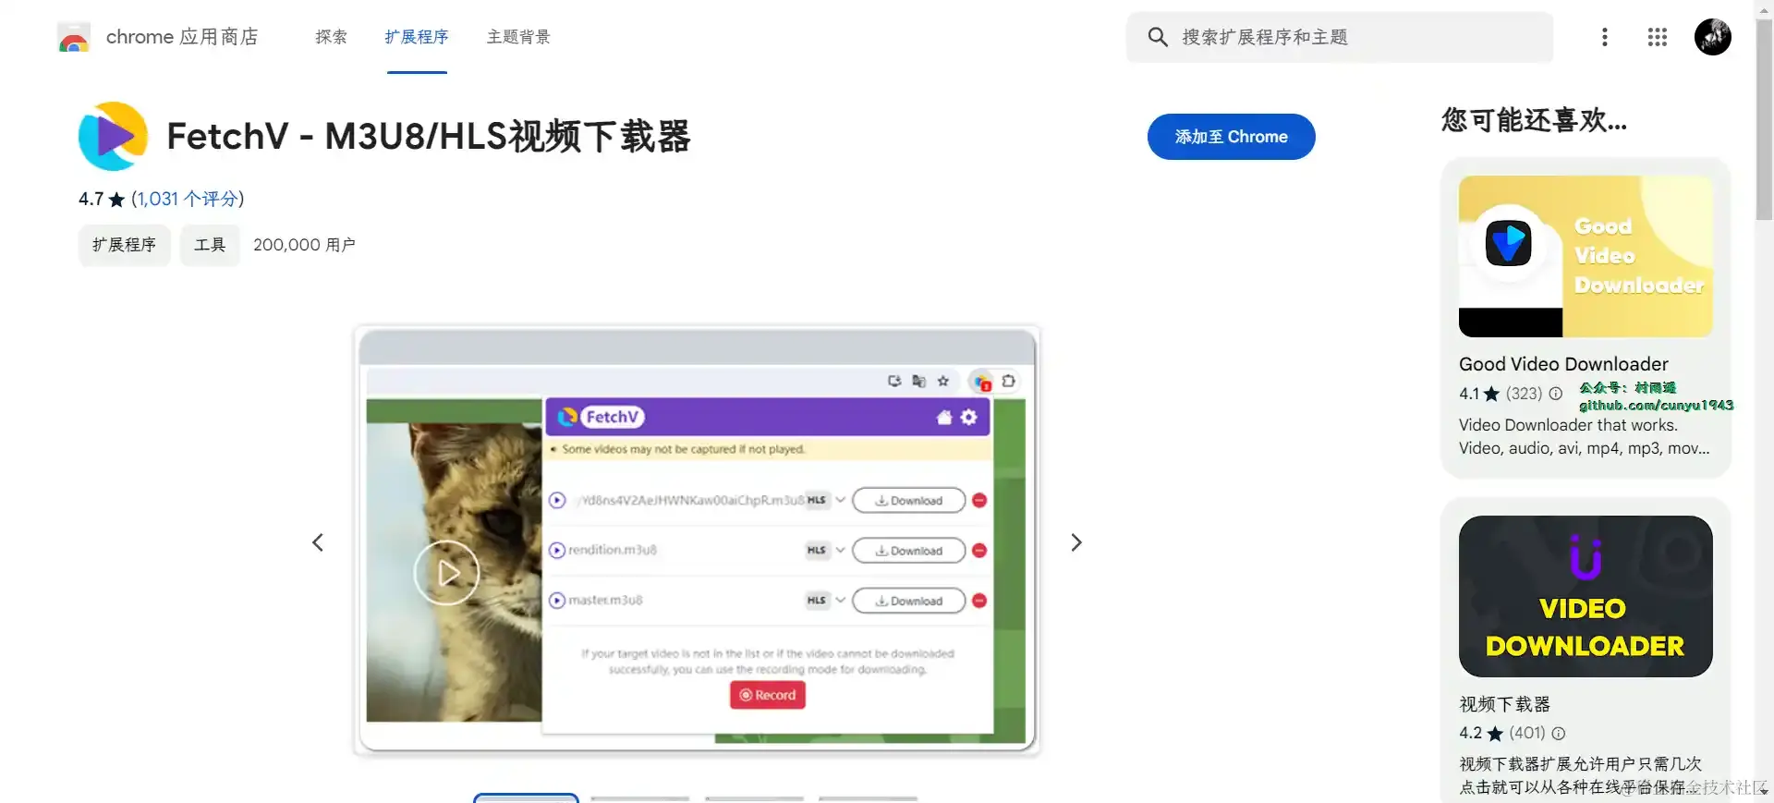Click the translate icon in screenshot toolbar
The height and width of the screenshot is (803, 1774).
point(918,381)
